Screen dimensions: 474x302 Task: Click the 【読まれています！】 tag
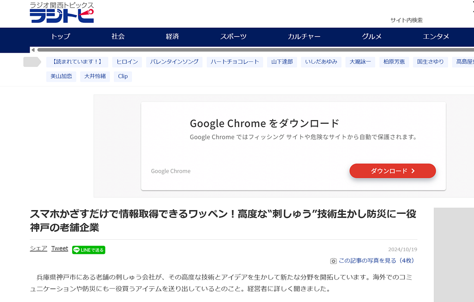(77, 61)
